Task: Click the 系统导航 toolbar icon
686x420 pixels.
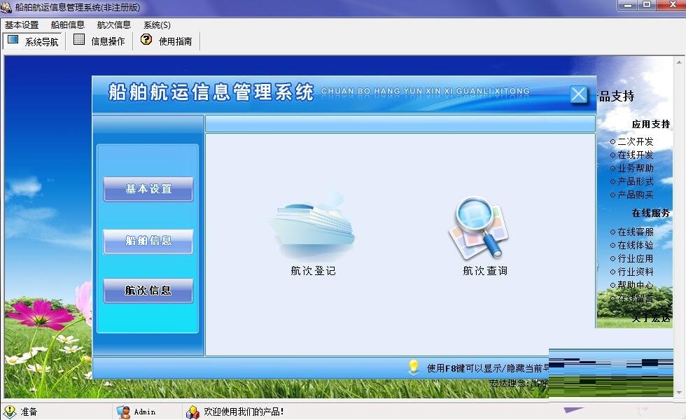Action: pos(13,40)
